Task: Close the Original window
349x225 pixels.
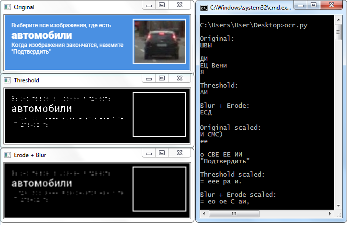Action: 180,5
